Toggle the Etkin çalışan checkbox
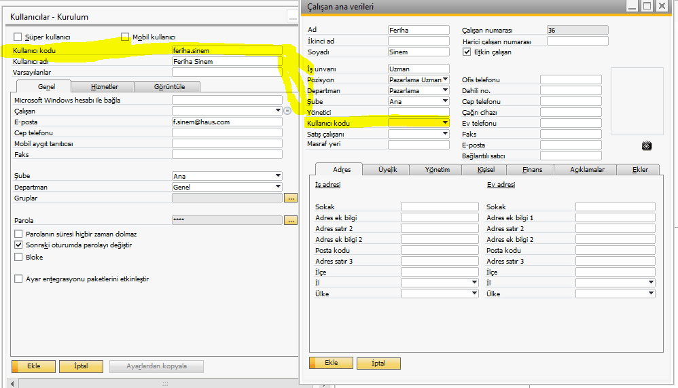 [x=467, y=52]
